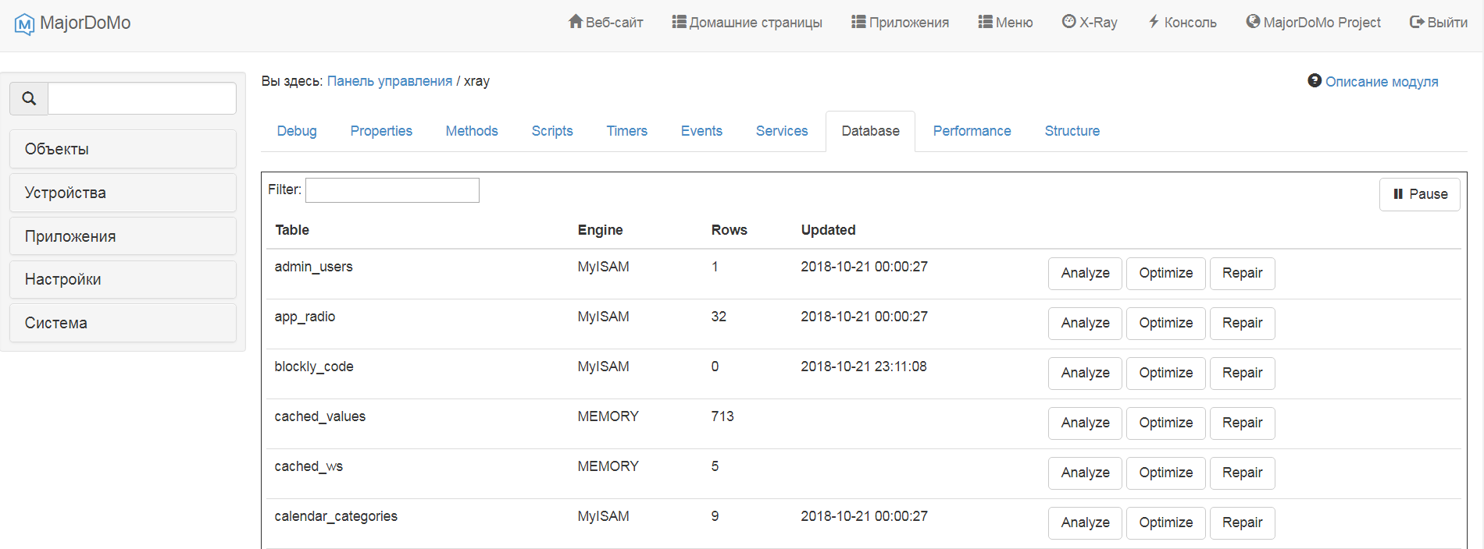Optimize the app_radio table

pyautogui.click(x=1165, y=323)
